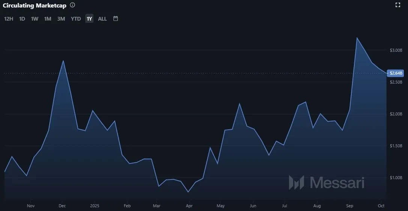Select the YTD range button

point(76,19)
